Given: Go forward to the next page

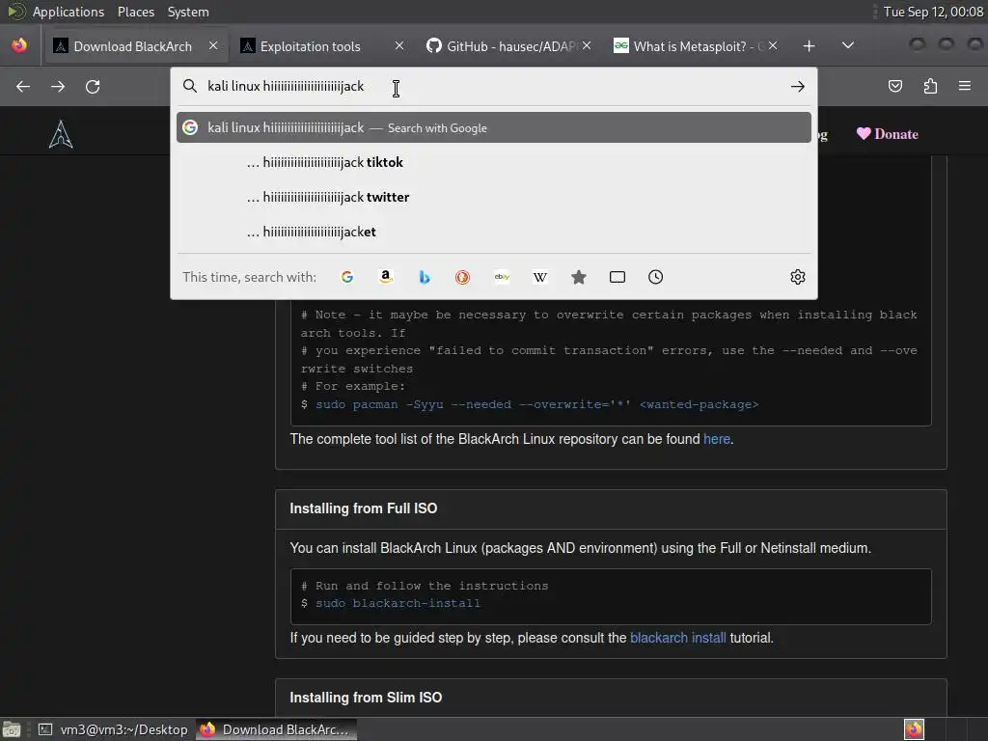Looking at the screenshot, I should click(x=58, y=86).
